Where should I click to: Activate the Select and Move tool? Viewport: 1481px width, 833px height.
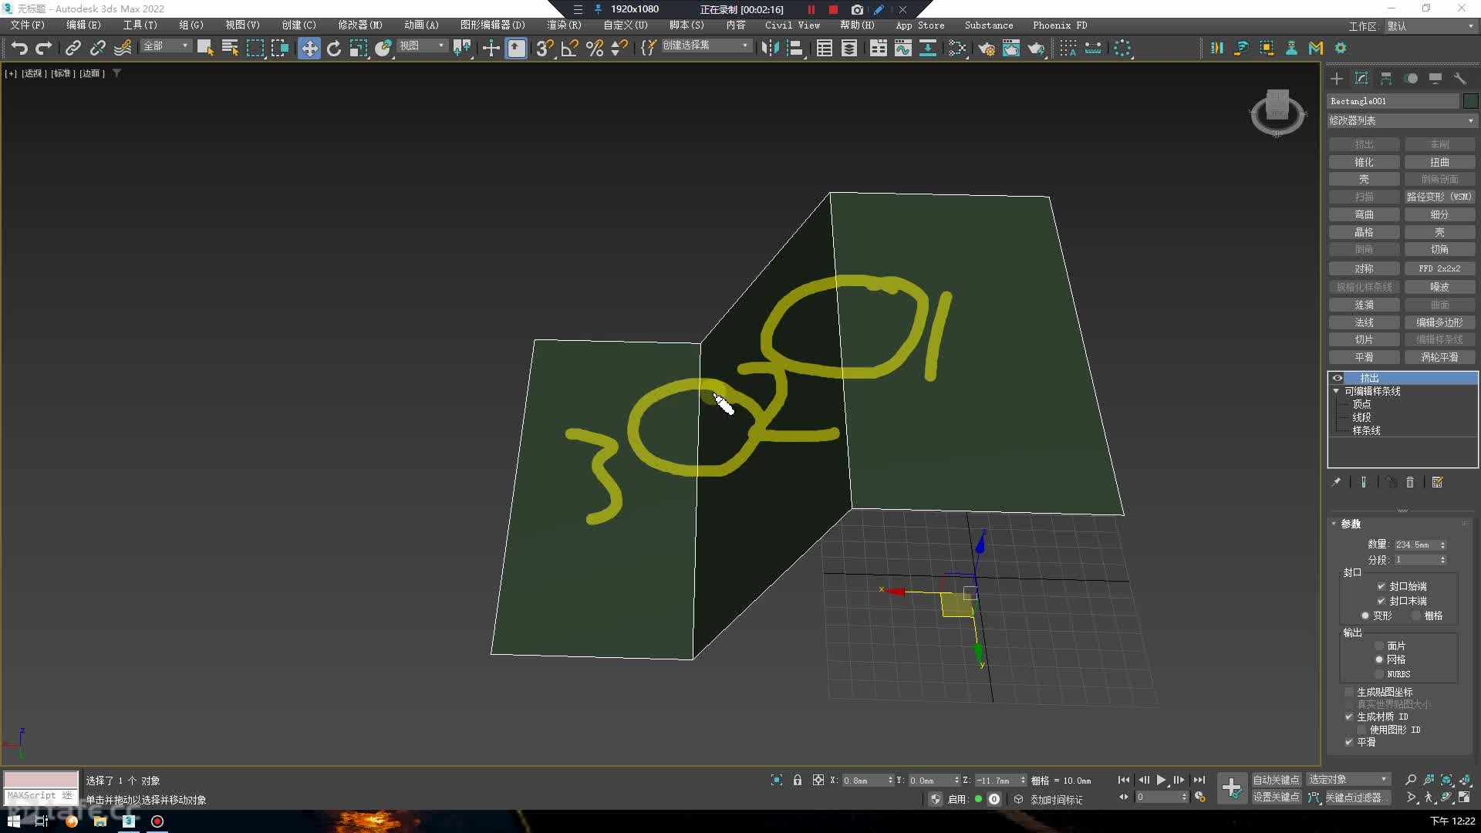click(x=309, y=48)
